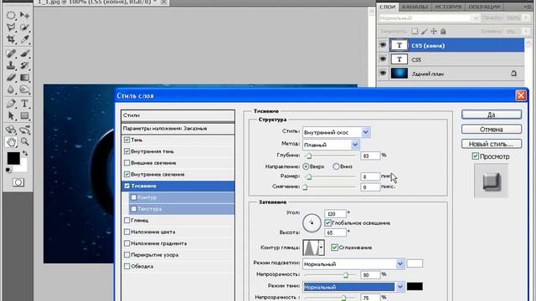
Task: Enable the Глянец style checkbox
Action: point(126,221)
